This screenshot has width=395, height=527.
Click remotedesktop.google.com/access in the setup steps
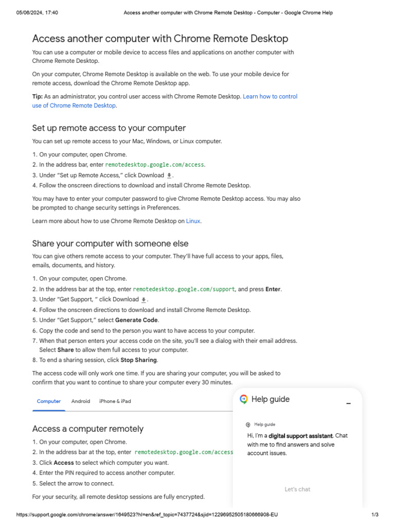coord(154,165)
